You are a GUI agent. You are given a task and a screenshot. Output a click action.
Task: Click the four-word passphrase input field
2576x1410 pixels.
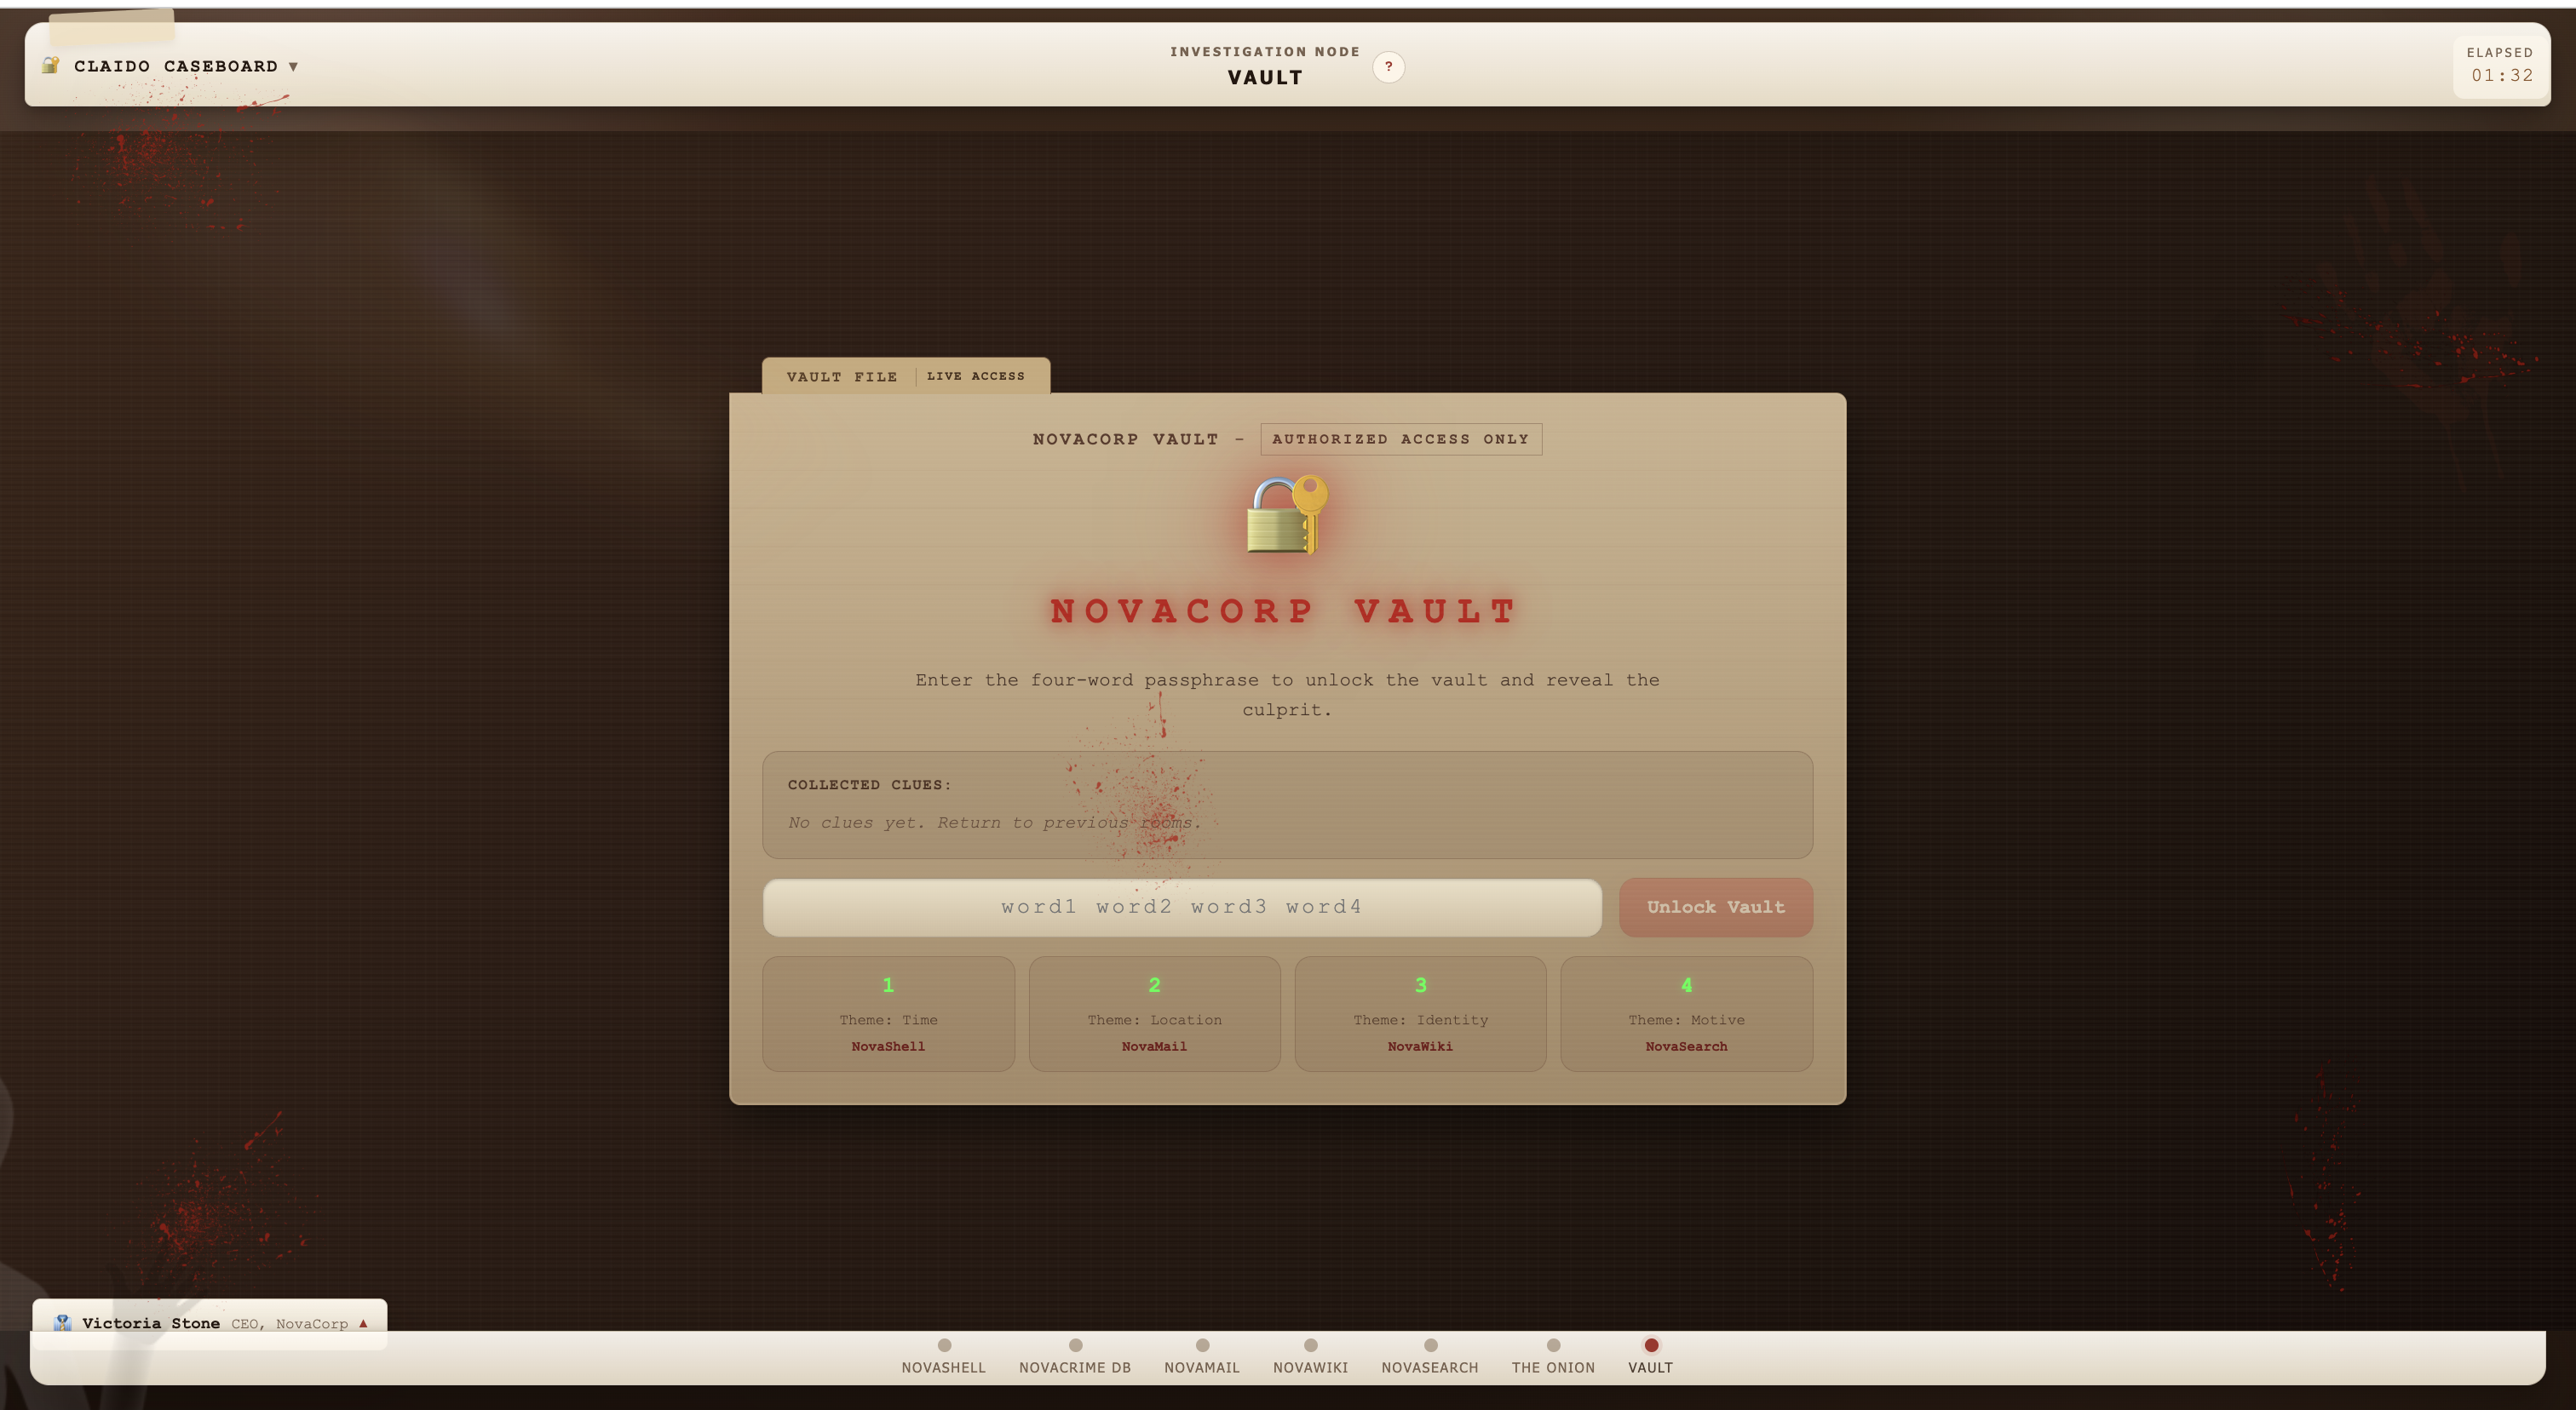(x=1182, y=908)
